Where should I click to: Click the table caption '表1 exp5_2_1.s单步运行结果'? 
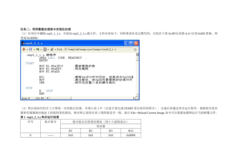pos(40,117)
